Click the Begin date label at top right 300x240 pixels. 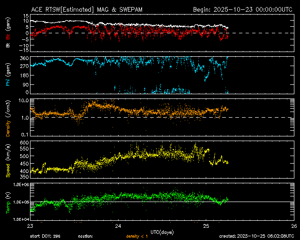point(243,9)
